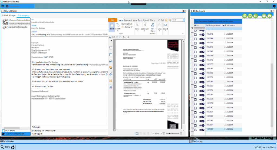The height and width of the screenshot is (150, 277).
Task: Check the box for invoice 1903043
Action: pyautogui.click(x=195, y=35)
